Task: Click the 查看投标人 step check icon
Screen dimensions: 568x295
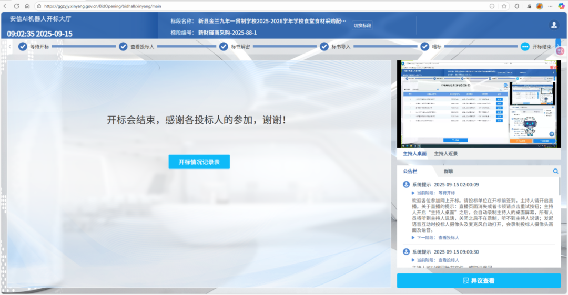Action: click(x=123, y=47)
